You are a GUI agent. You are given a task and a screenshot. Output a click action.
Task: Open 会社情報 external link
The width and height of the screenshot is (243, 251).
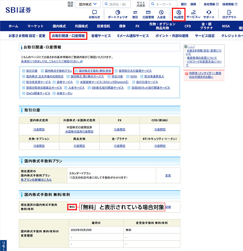tap(211, 4)
